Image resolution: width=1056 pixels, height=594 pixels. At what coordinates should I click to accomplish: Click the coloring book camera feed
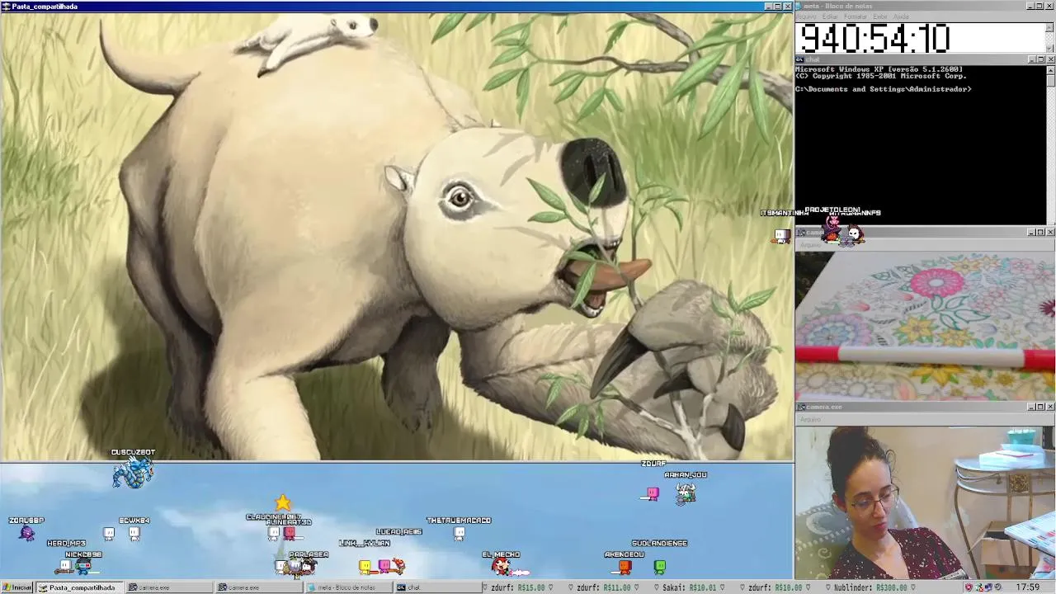(x=926, y=327)
